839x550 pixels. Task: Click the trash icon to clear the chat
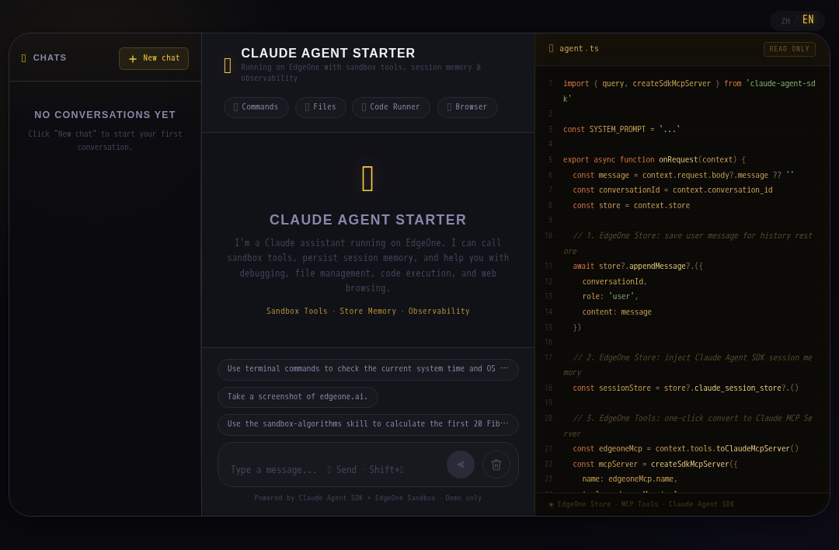[496, 465]
